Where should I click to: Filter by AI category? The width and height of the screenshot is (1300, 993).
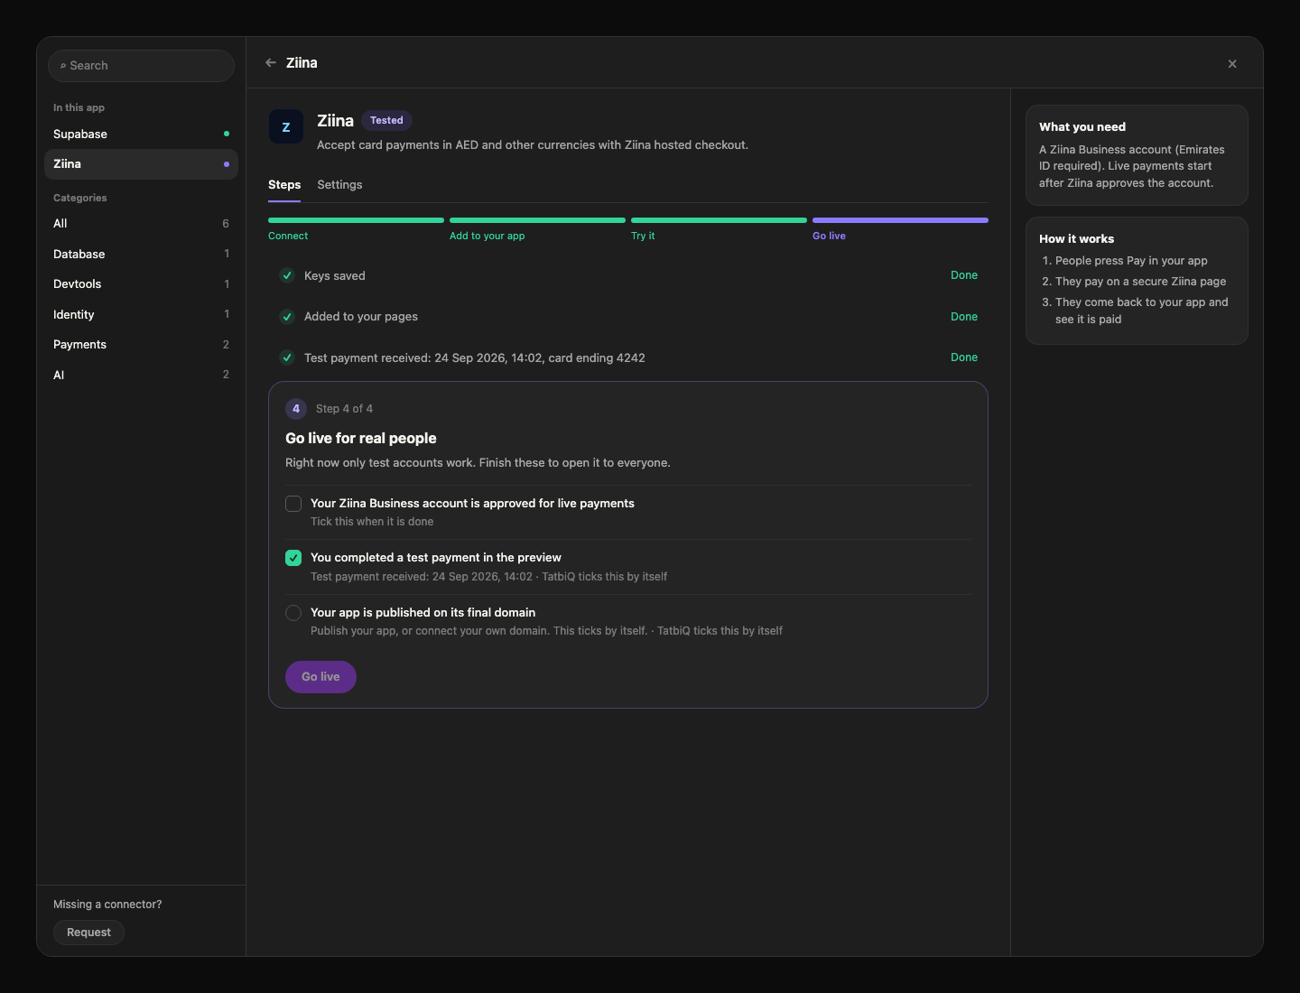pos(141,376)
